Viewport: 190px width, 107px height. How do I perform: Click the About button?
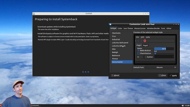click(115, 75)
